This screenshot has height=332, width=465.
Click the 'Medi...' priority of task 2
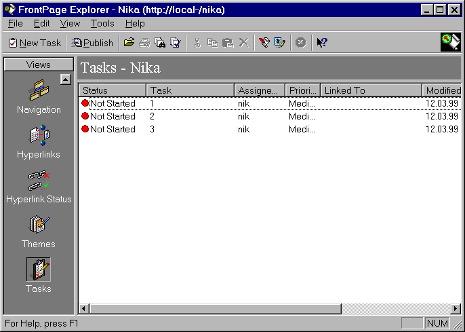click(302, 116)
